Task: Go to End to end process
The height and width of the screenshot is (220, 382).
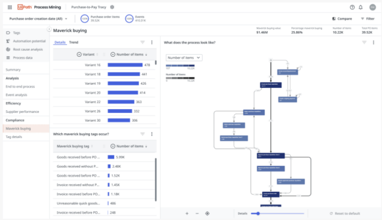Action: 20,86
